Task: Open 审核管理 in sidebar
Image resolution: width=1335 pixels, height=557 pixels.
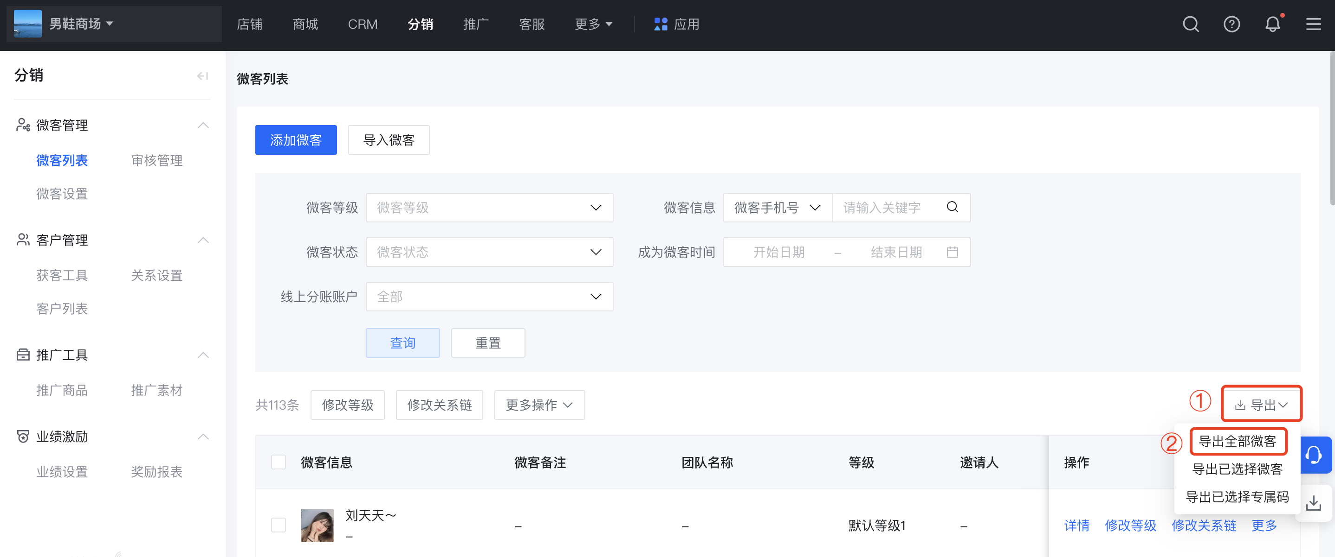Action: click(x=157, y=160)
